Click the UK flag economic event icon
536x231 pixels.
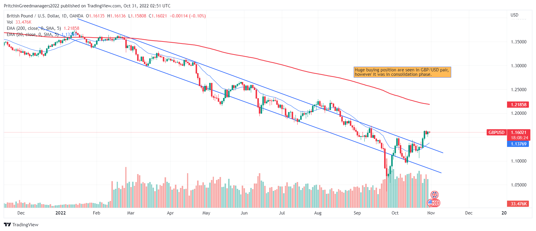434,195
